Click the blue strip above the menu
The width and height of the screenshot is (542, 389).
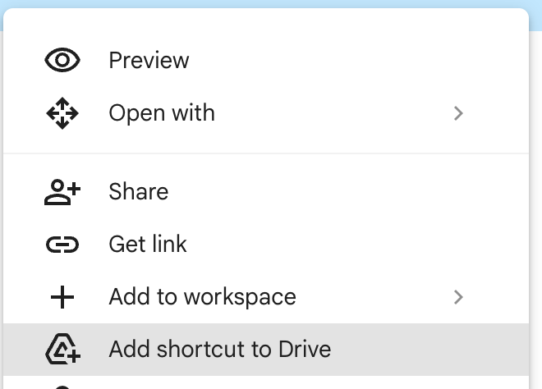pyautogui.click(x=271, y=3)
